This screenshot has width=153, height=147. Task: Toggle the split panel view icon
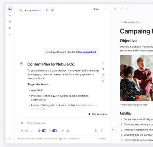point(47,10)
